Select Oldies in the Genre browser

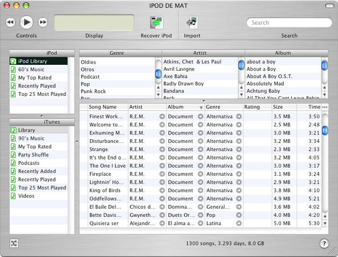[x=117, y=62]
